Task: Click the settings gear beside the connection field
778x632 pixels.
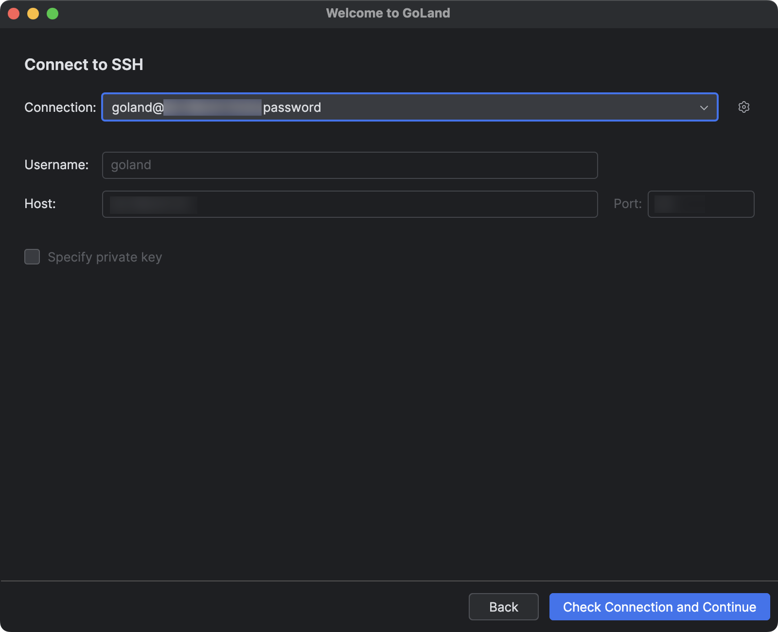Action: tap(743, 107)
